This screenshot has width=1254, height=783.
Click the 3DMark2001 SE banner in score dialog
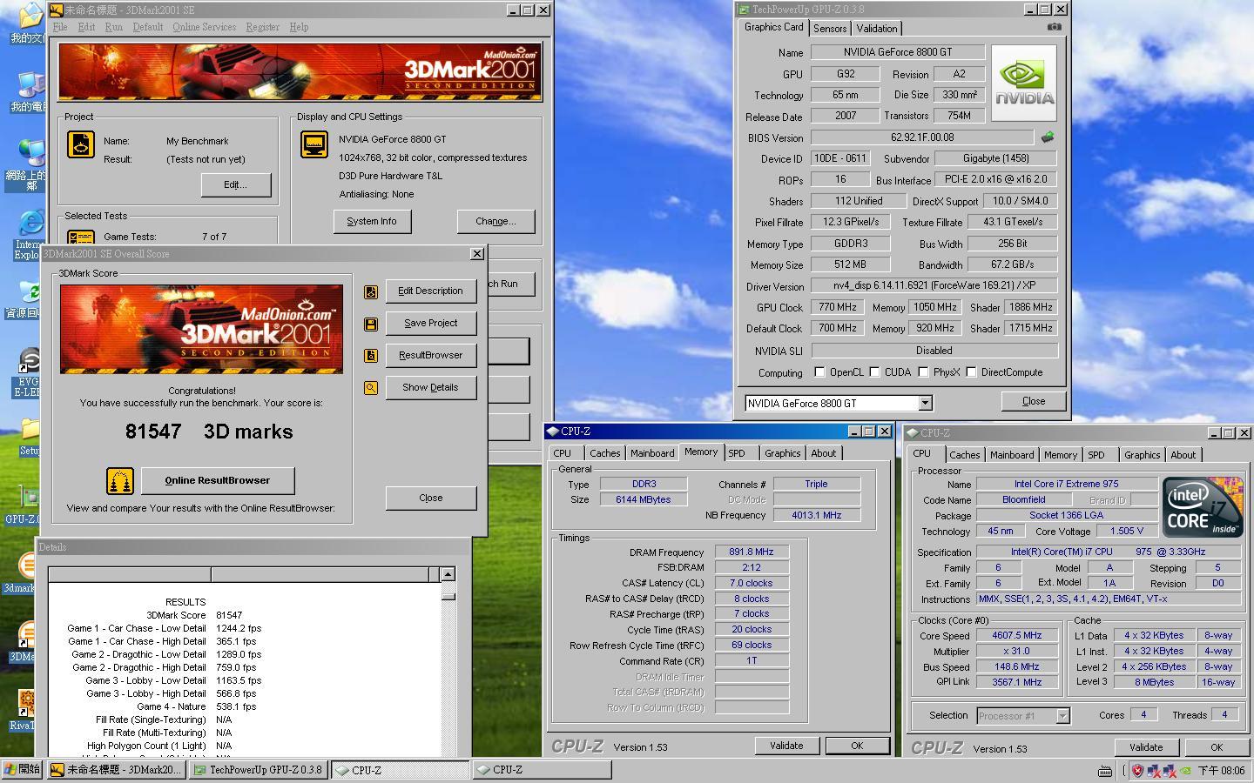(x=201, y=329)
